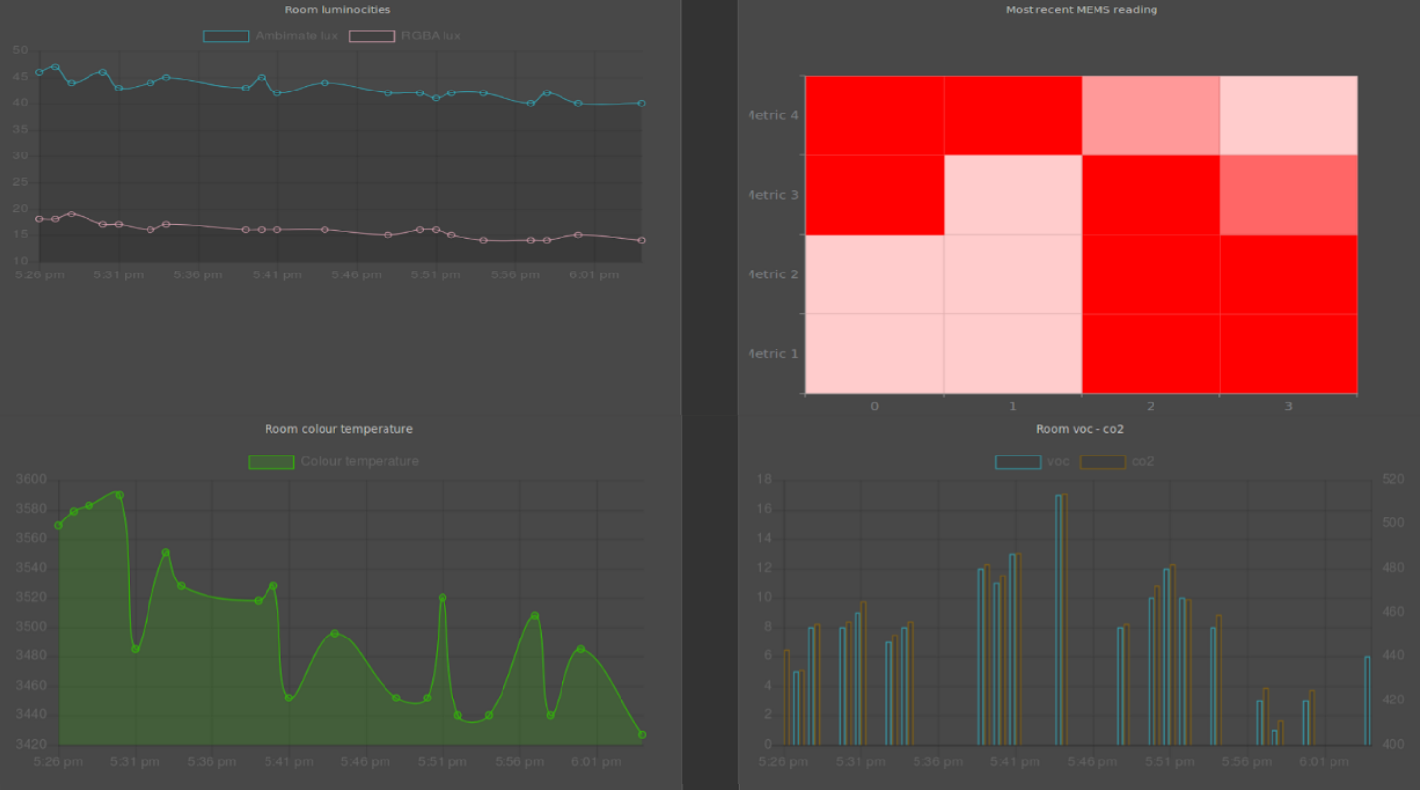1420x790 pixels.
Task: Toggle the Ambimate lux legend swatch
Action: [225, 36]
